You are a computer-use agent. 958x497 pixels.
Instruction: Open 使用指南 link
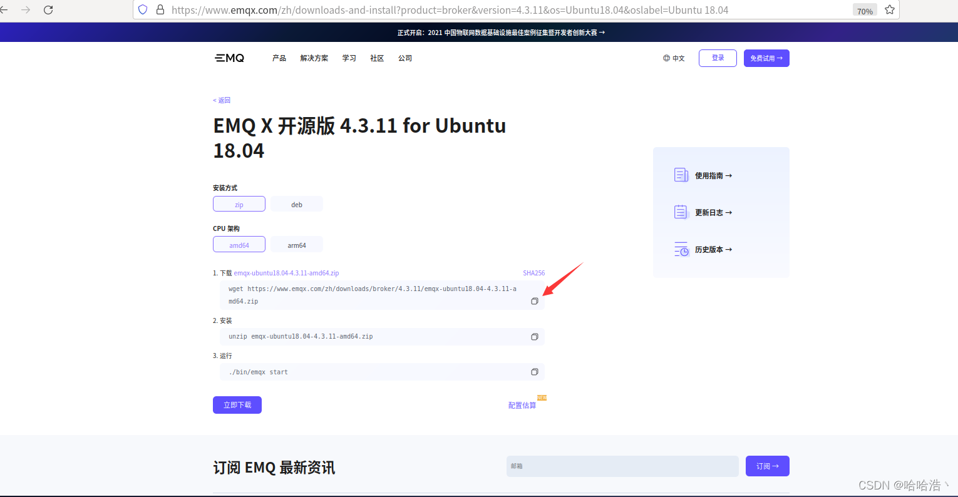click(713, 176)
